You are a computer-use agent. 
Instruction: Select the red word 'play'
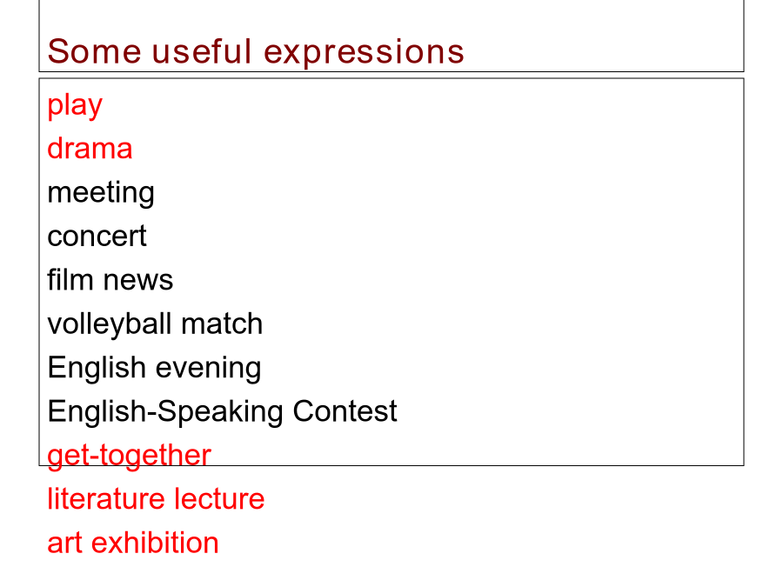tap(75, 106)
